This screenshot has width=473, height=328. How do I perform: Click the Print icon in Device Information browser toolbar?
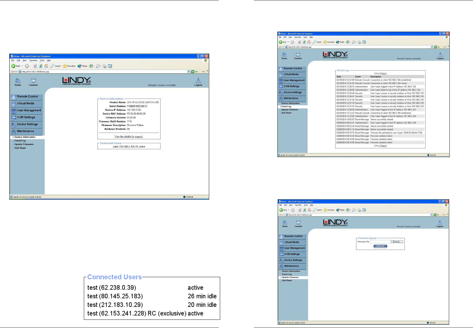coord(104,66)
